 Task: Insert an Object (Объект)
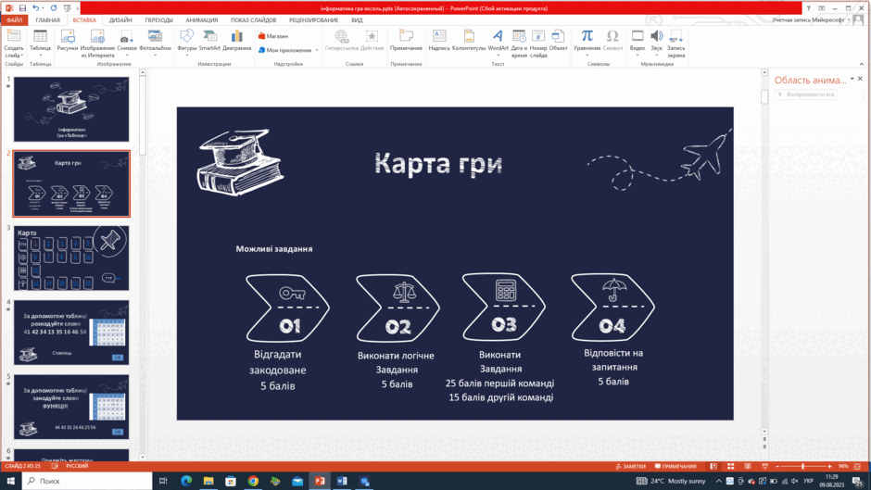(558, 41)
